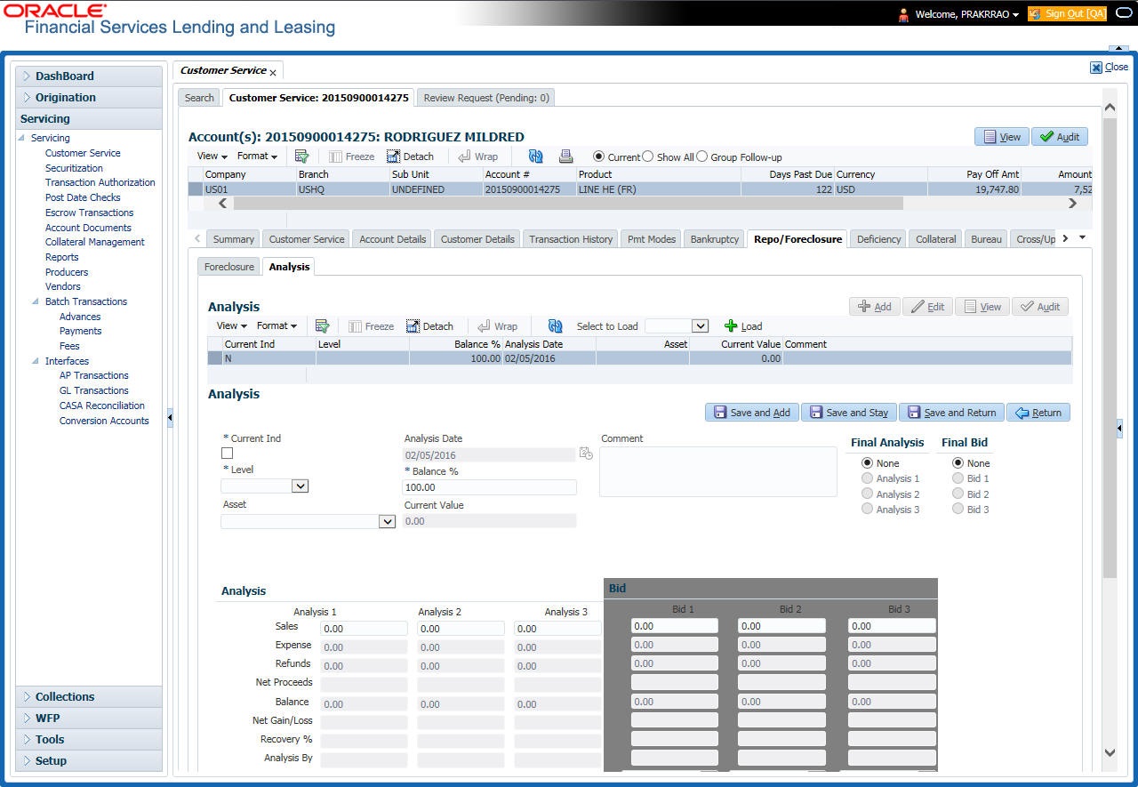Click the Freeze icon in Accounts toolbar

click(x=335, y=157)
